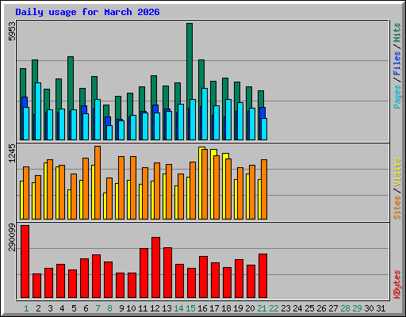Click day '21' on the date axis
Image resolution: width=406 pixels, height=317 pixels.
[x=262, y=308]
